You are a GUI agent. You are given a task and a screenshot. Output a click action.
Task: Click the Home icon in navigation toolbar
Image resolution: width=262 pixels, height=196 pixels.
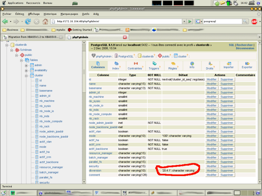[x=45, y=22]
